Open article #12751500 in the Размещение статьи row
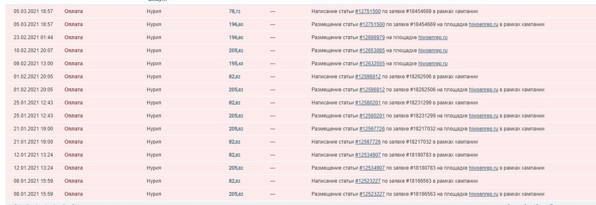Image resolution: width=596 pixels, height=205 pixels. pos(372,24)
